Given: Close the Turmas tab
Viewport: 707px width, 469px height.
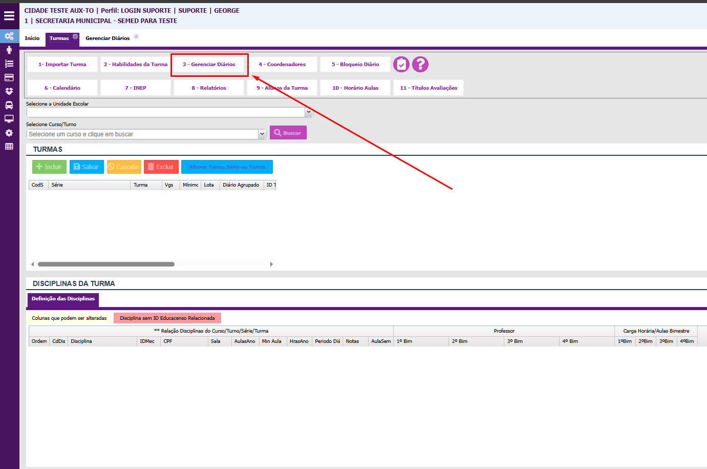Looking at the screenshot, I should pos(75,36).
